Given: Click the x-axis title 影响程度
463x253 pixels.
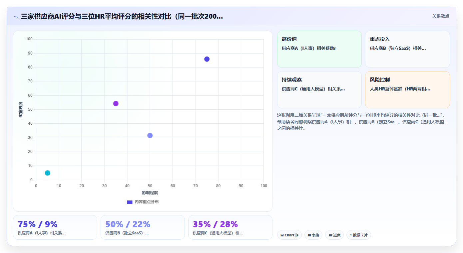Looking at the screenshot, I should point(150,193).
